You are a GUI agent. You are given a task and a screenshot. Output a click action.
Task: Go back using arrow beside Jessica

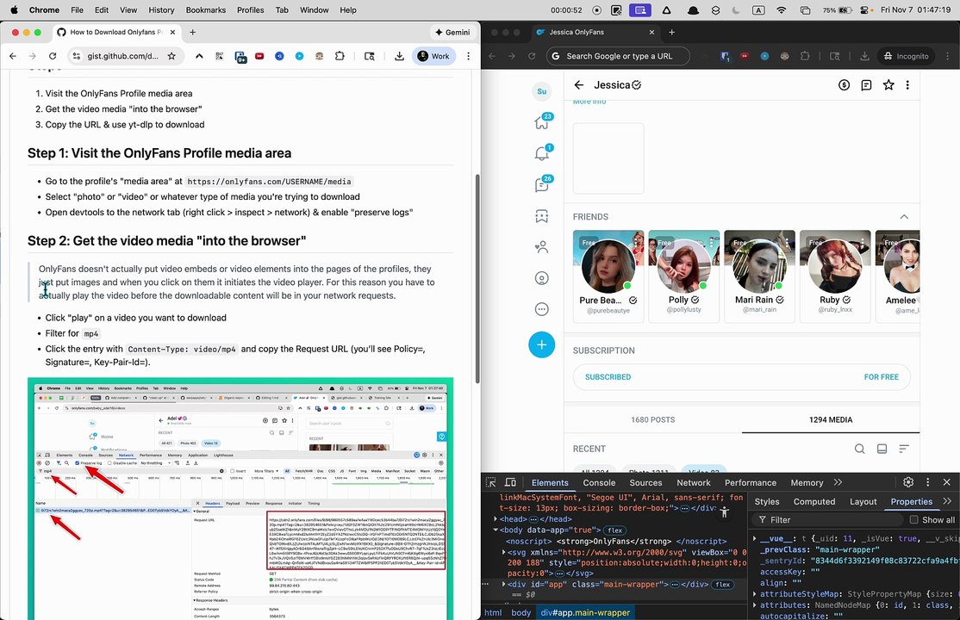point(578,85)
